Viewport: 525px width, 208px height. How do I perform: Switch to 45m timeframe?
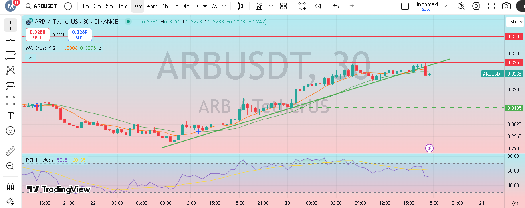[152, 6]
